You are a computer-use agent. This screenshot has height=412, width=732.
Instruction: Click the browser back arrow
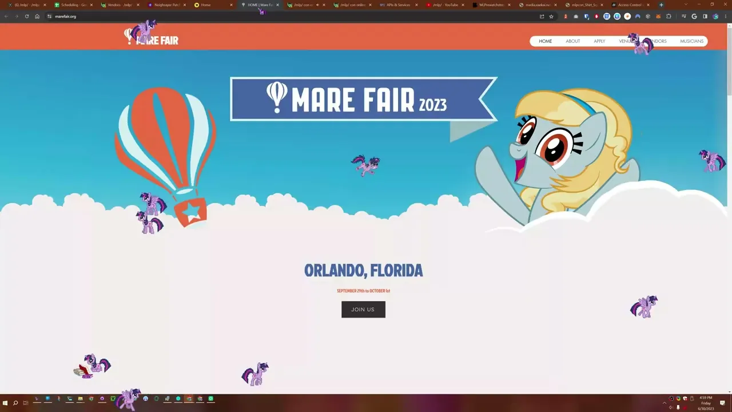[6, 16]
